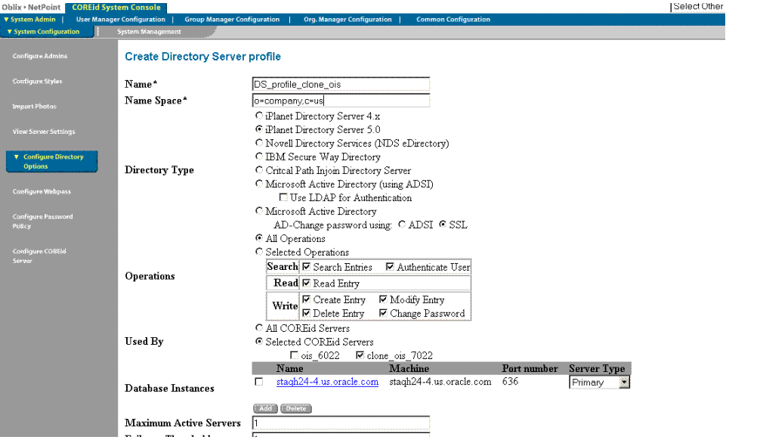Choose SSL for password change
Viewport: 763px width, 443px height.
tap(443, 225)
